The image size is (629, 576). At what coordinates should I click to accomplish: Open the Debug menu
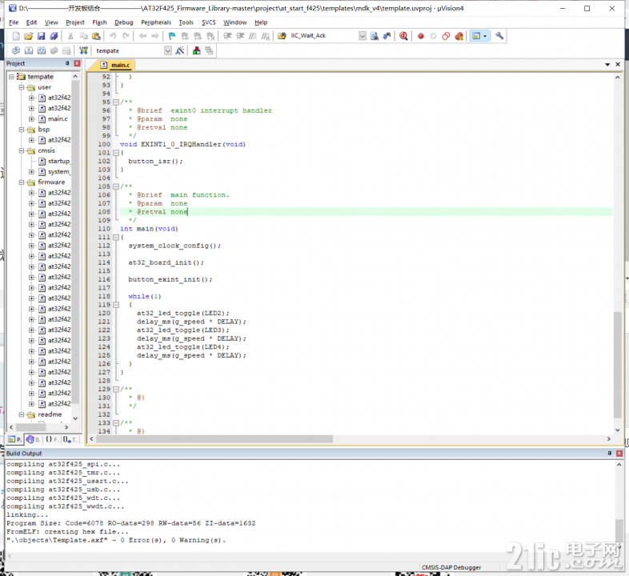(123, 22)
